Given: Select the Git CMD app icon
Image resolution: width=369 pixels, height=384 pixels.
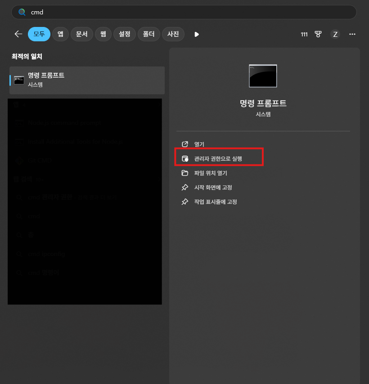Looking at the screenshot, I should click(19, 161).
